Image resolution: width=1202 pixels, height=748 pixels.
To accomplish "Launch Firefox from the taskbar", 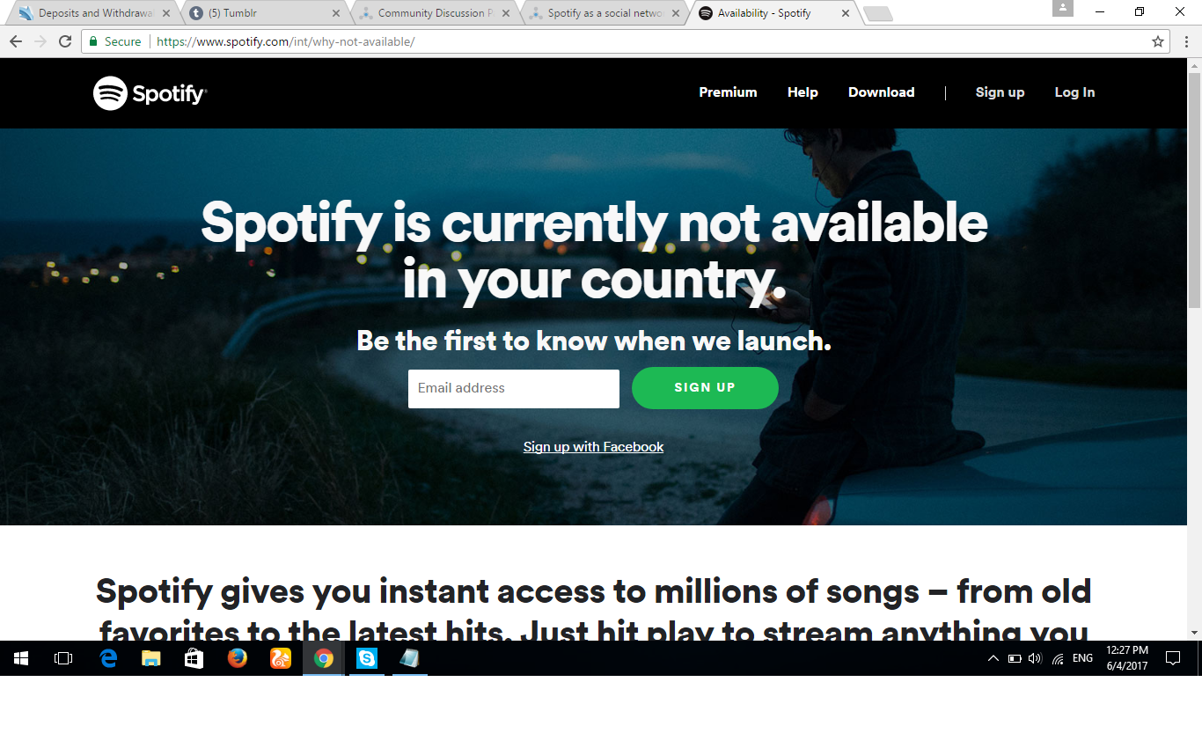I will (x=238, y=658).
